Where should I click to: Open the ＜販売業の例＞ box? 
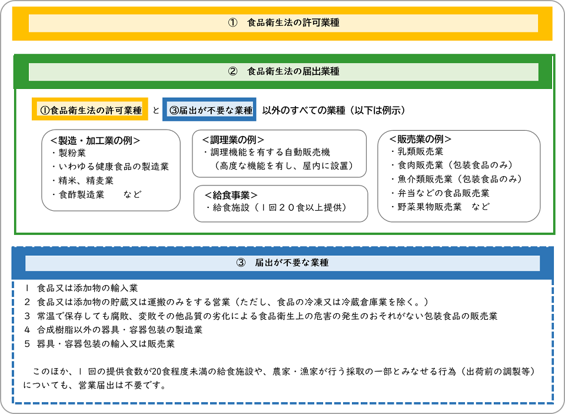pyautogui.click(x=419, y=138)
